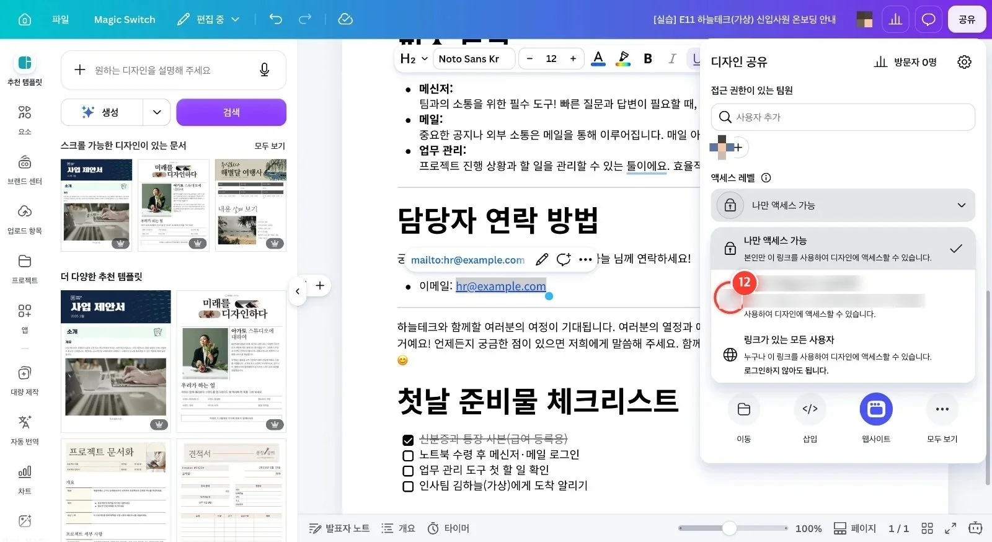Click the redo arrow
The image size is (992, 542).
click(305, 19)
